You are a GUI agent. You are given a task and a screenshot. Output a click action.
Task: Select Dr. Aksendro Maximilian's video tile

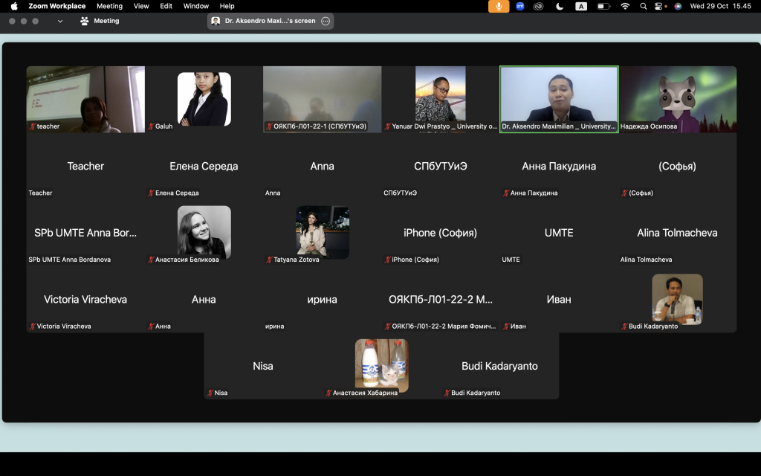pos(559,99)
